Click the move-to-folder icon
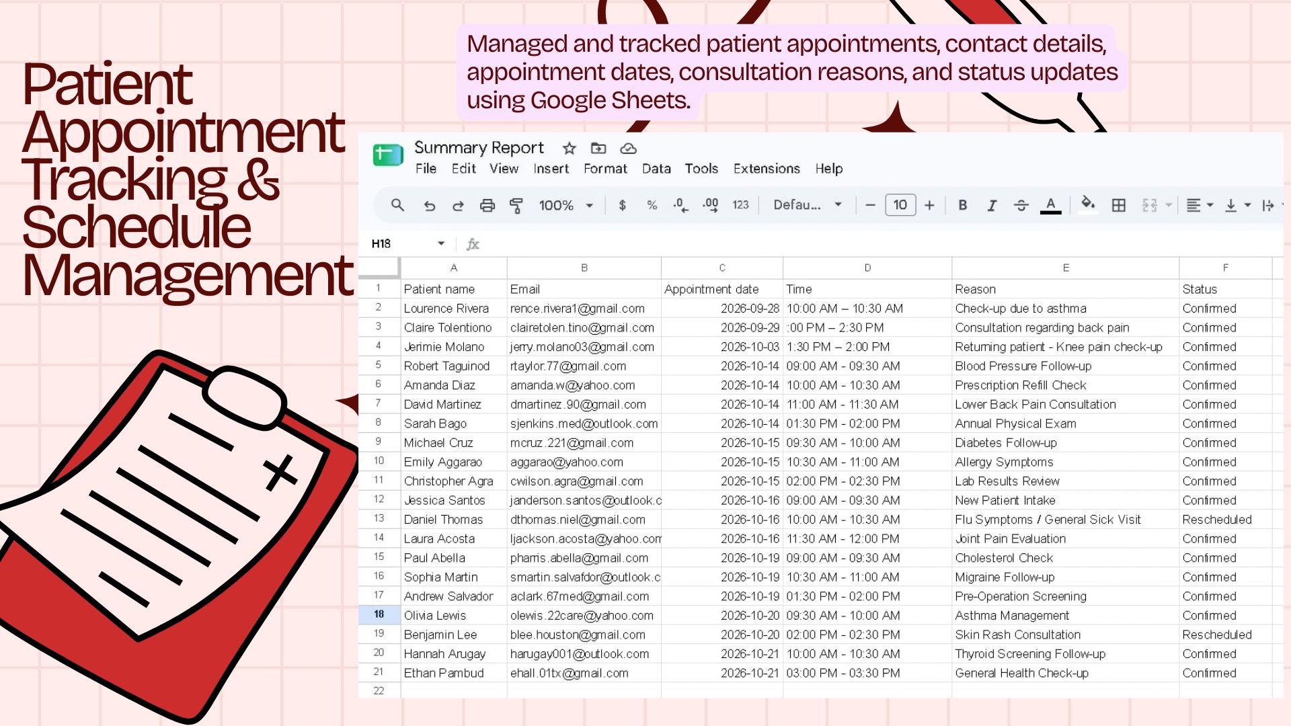 (x=598, y=148)
